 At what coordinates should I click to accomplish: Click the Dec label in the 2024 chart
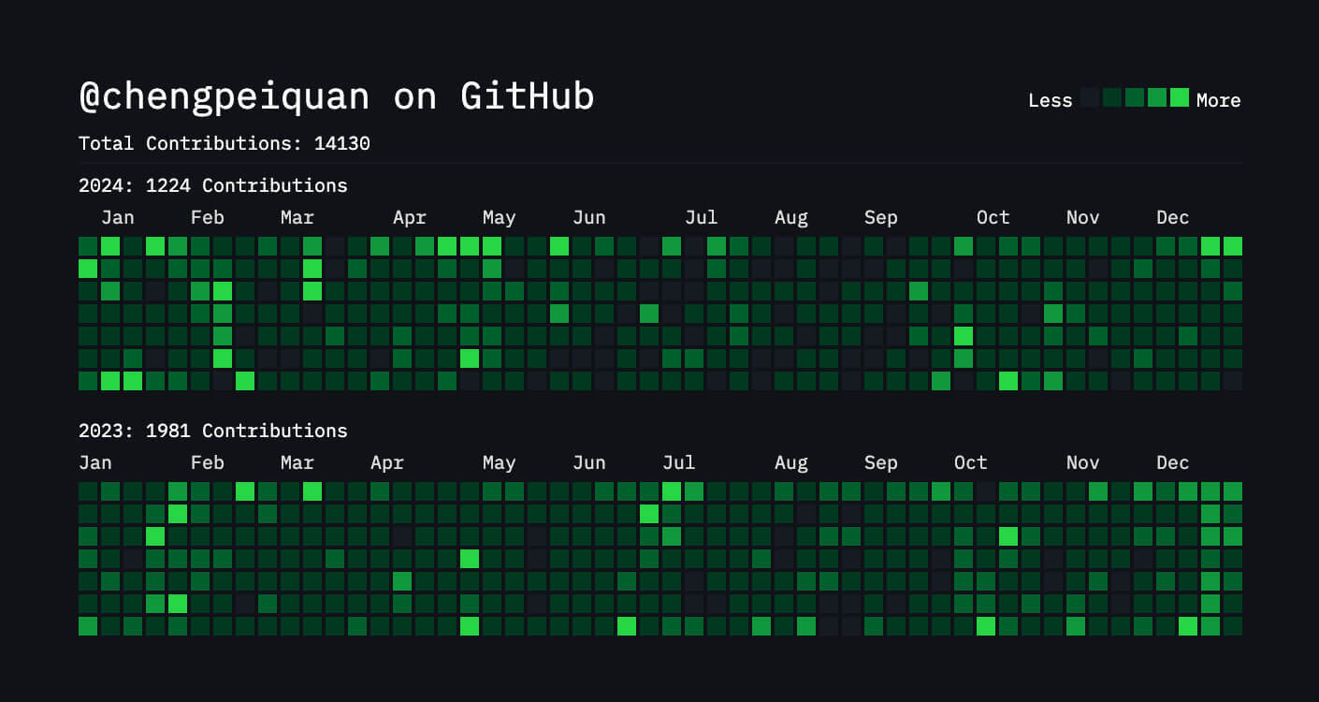pos(1173,217)
